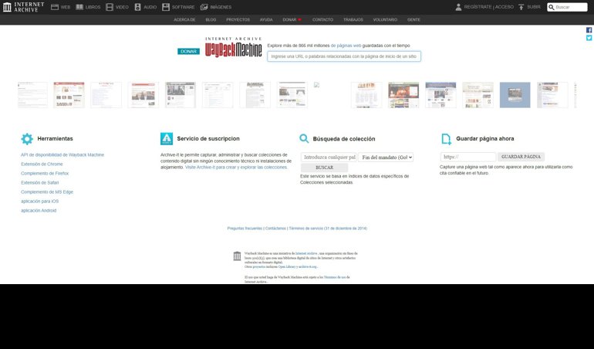Click the Wayback Machine logo

[x=233, y=47]
